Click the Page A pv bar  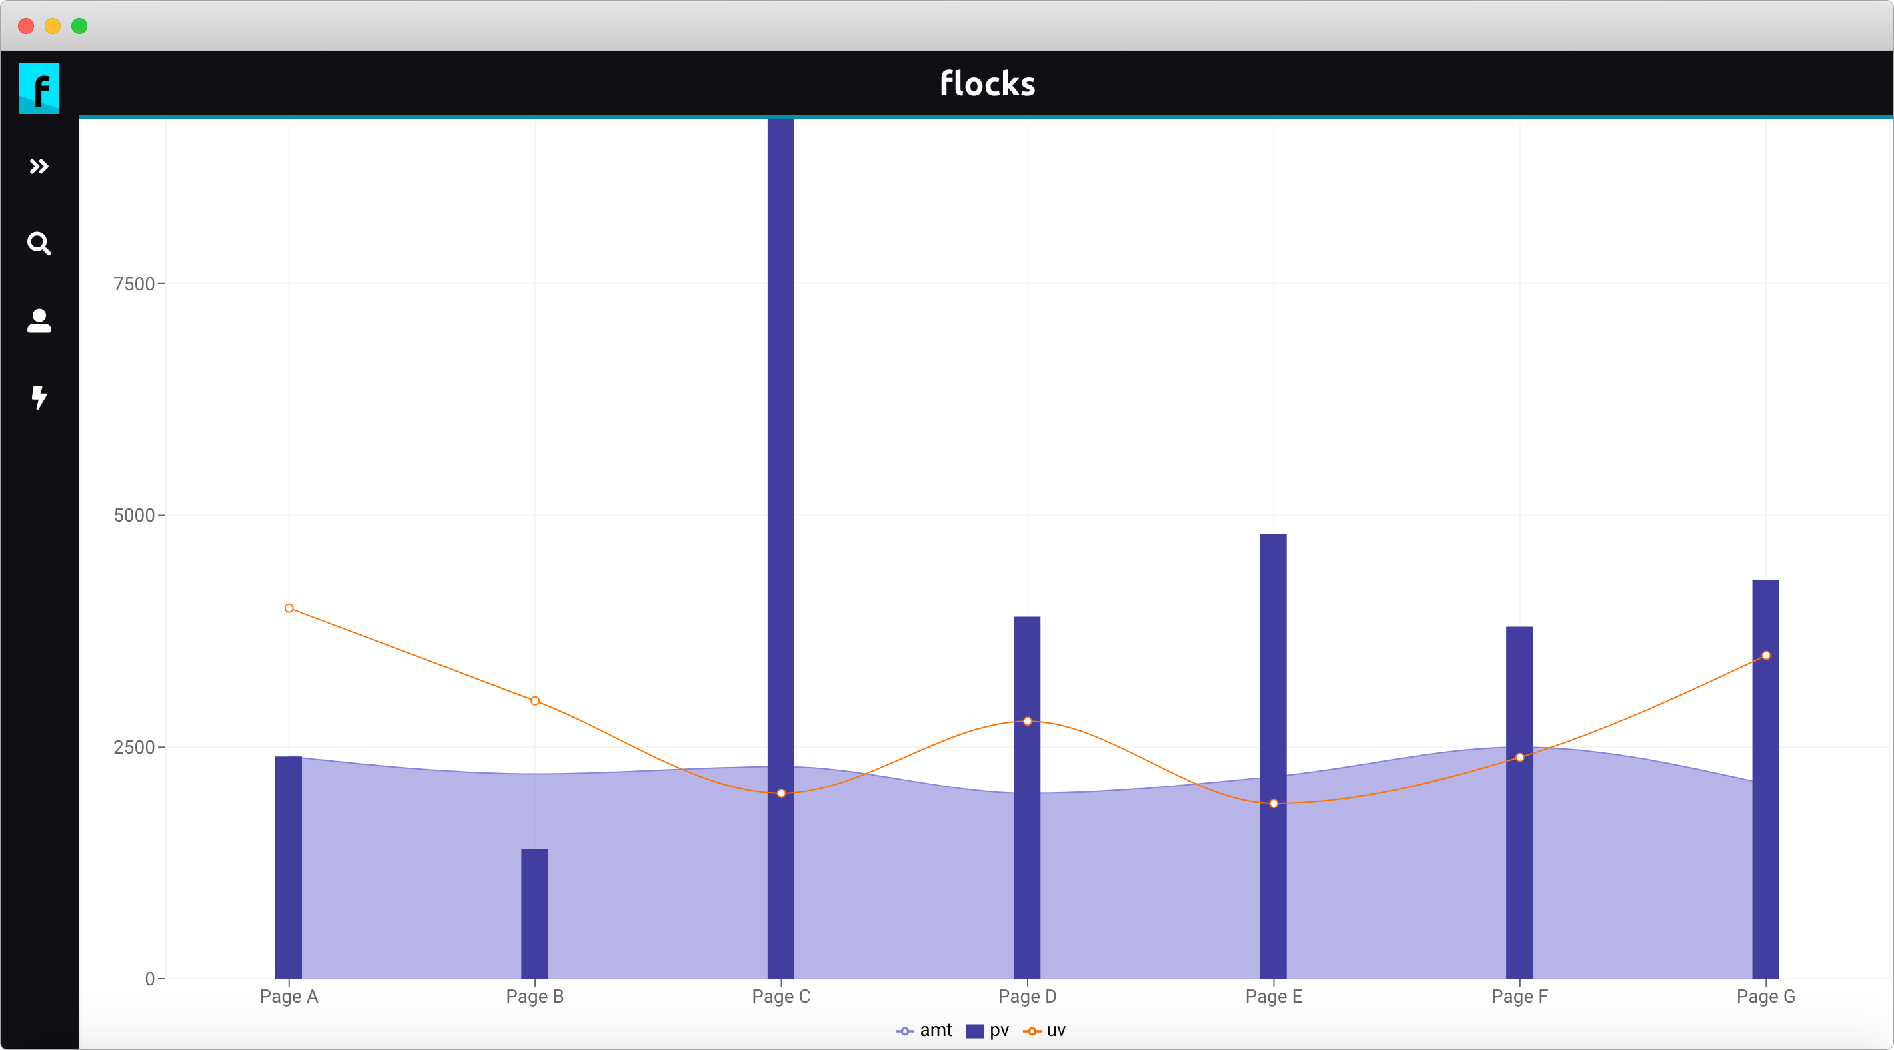click(288, 867)
